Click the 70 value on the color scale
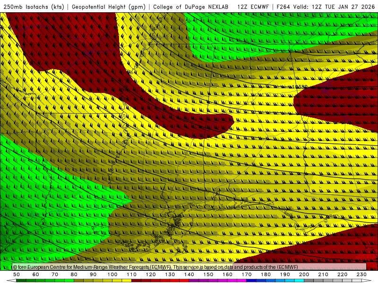The width and height of the screenshot is (378, 283). [55, 275]
